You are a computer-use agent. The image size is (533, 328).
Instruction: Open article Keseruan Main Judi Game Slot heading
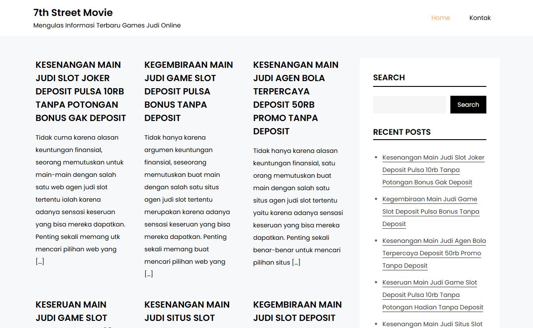click(x=71, y=313)
